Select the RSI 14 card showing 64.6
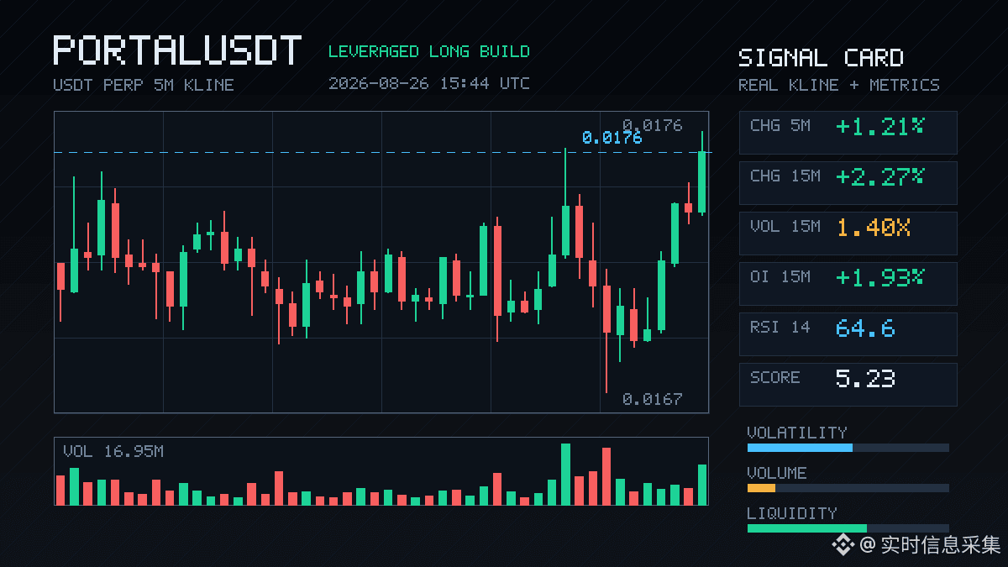This screenshot has width=1008, height=567. tap(848, 333)
